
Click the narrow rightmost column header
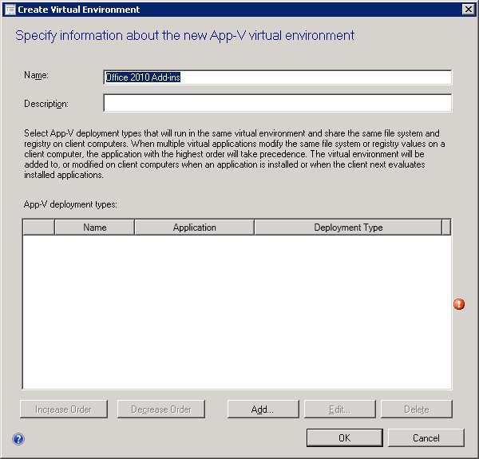coord(446,228)
